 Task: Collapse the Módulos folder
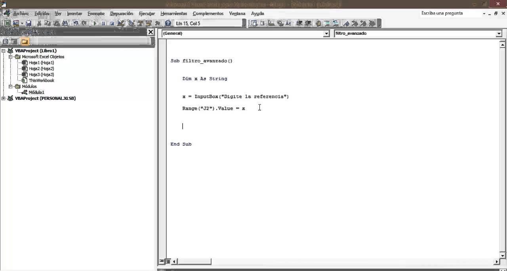[11, 86]
